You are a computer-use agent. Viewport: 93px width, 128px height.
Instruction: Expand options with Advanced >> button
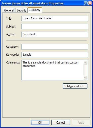coord(75,86)
